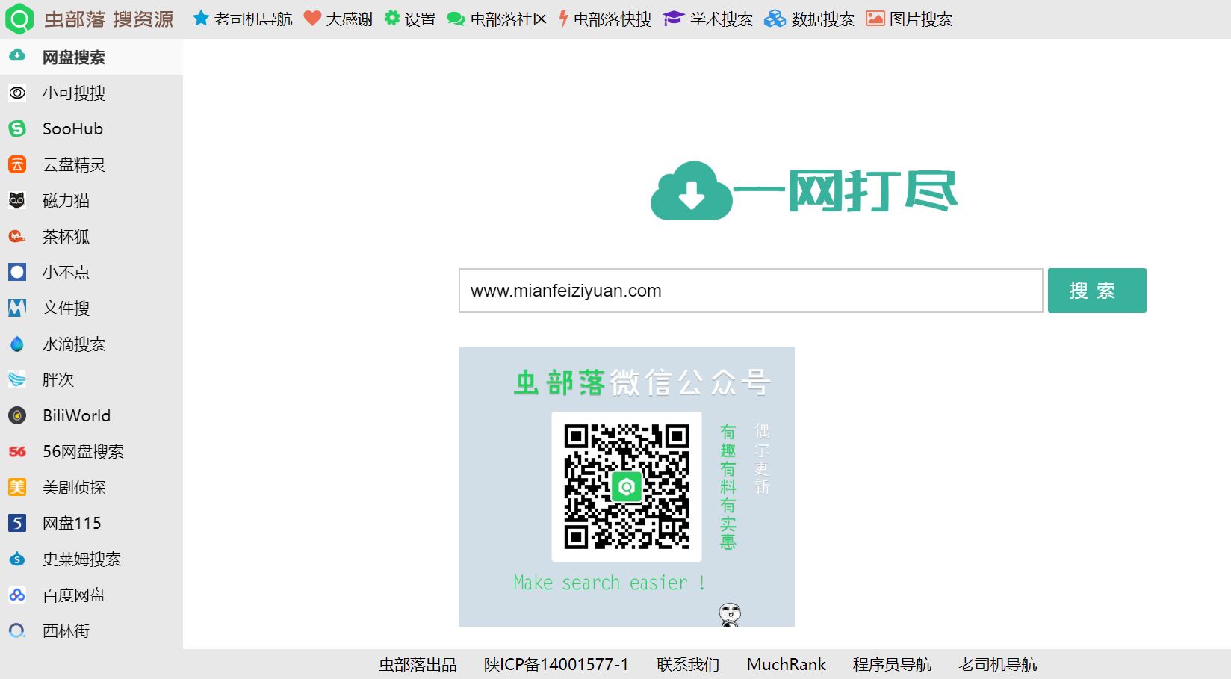This screenshot has height=679, width=1231.
Task: Open 程序员导航 footer link
Action: pos(892,664)
